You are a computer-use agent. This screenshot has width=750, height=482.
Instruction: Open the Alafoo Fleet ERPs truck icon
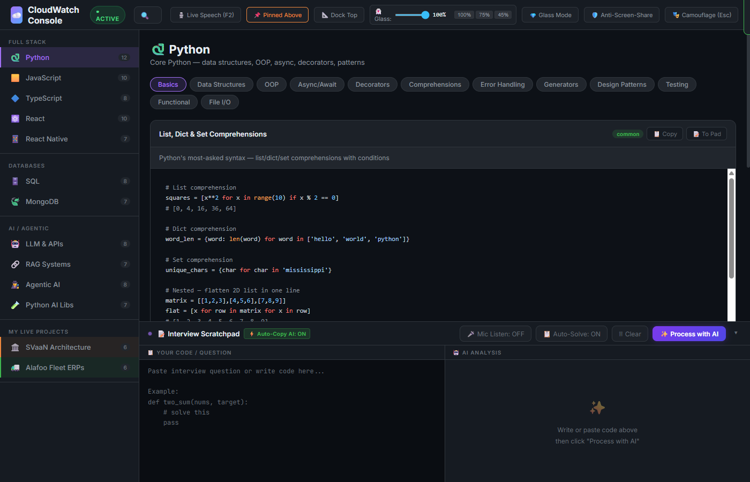pyautogui.click(x=16, y=368)
